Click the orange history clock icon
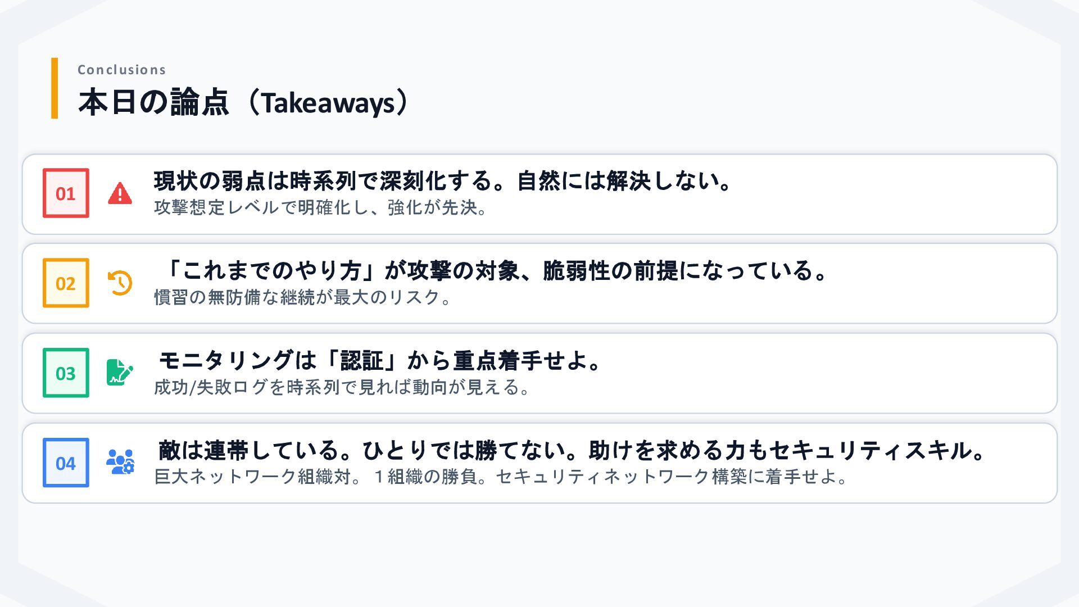Image resolution: width=1079 pixels, height=607 pixels. (120, 283)
